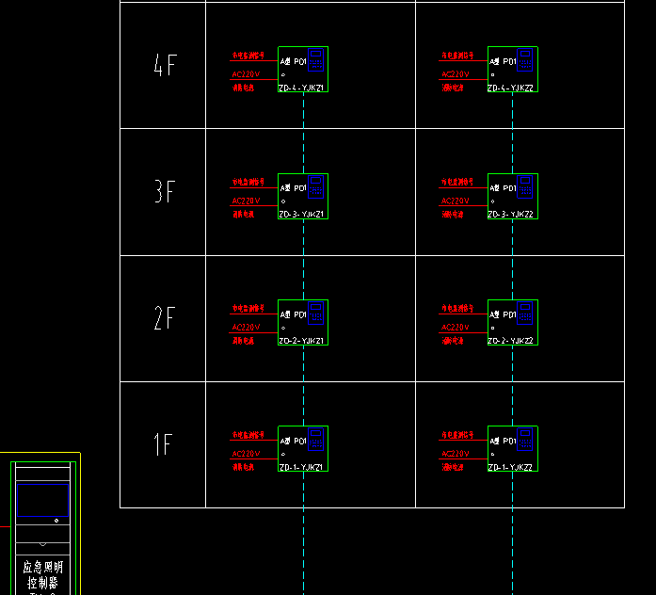
Task: Pick the top red signal label left of ZD-4-YJKZ1
Action: (x=248, y=56)
